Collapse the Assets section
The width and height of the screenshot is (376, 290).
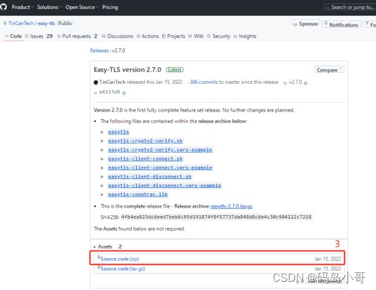(103, 246)
